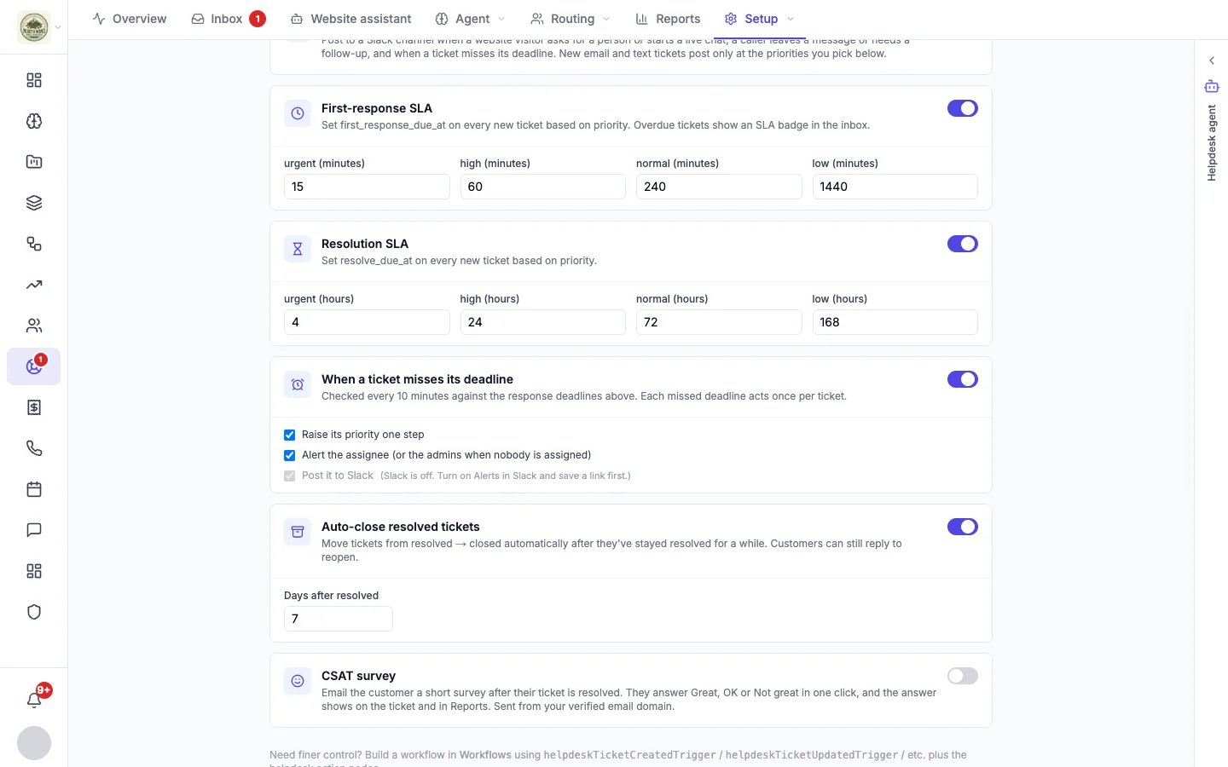
Task: Uncheck Alert the assignee checkbox
Action: (290, 455)
